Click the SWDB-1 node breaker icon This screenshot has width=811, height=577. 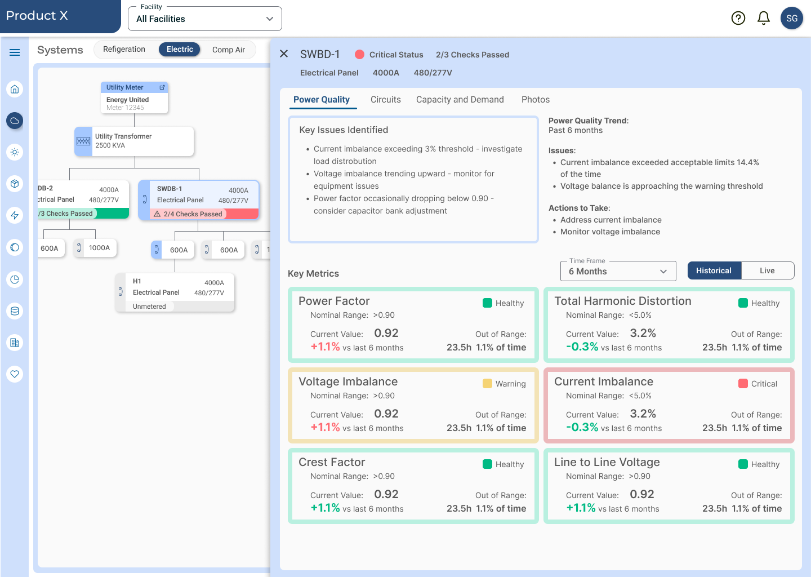point(145,199)
